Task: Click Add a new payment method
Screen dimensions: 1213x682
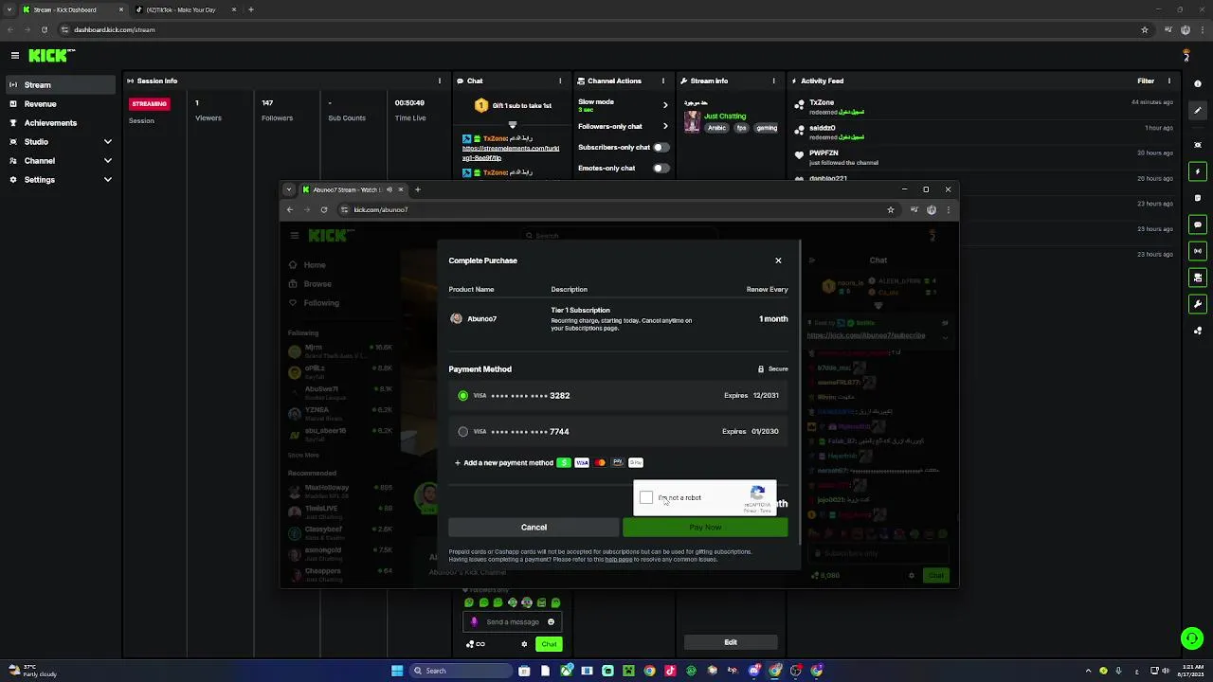Action: point(503,462)
